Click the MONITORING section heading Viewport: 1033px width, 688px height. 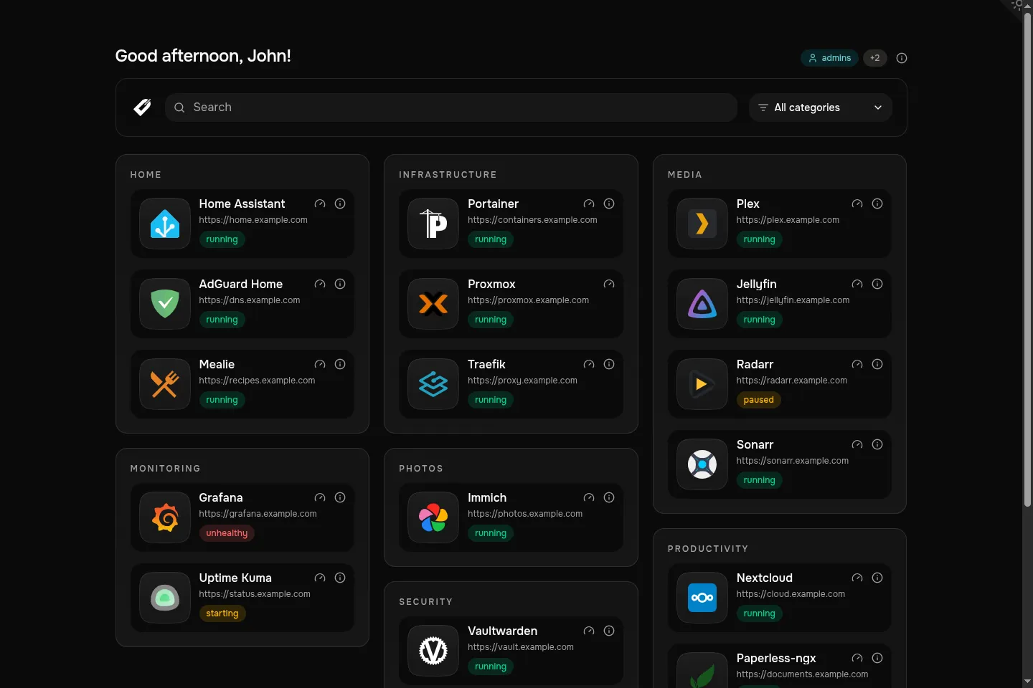tap(166, 469)
